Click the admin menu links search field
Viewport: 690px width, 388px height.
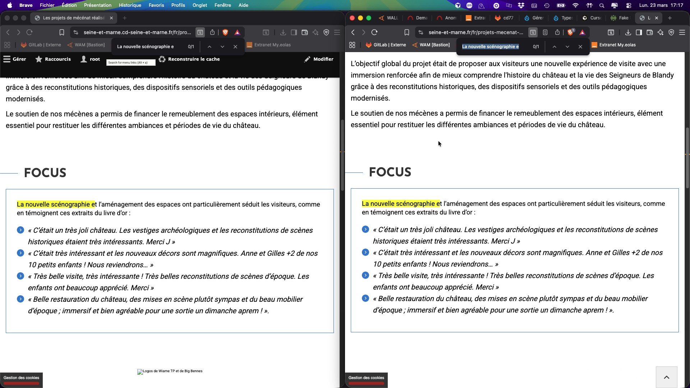131,63
